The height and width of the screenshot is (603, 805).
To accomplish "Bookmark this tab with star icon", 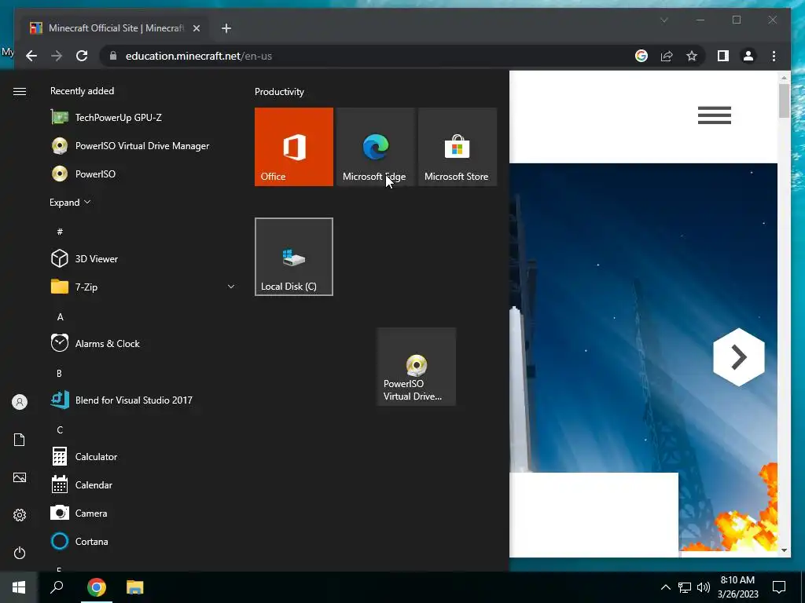I will click(692, 56).
